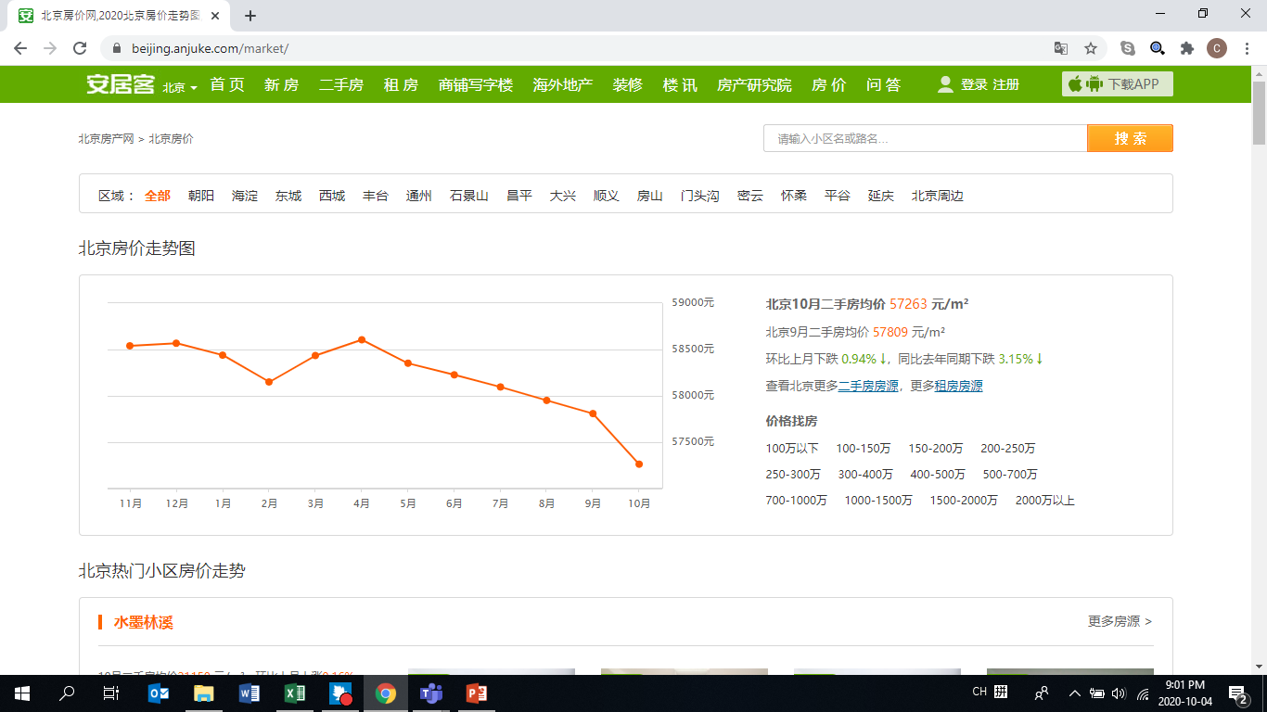Open the 二手房 navigation item
This screenshot has height=712, width=1267.
[340, 84]
